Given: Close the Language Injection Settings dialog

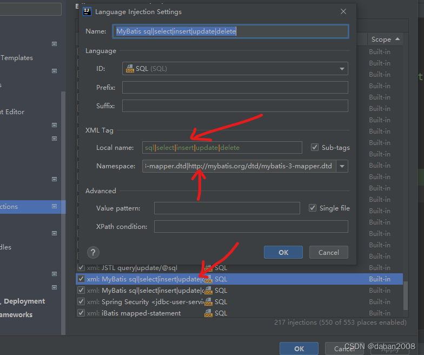Looking at the screenshot, I should click(343, 12).
